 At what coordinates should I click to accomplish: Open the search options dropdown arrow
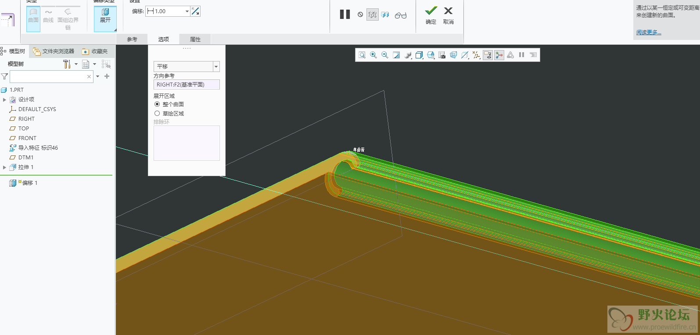pyautogui.click(x=97, y=76)
